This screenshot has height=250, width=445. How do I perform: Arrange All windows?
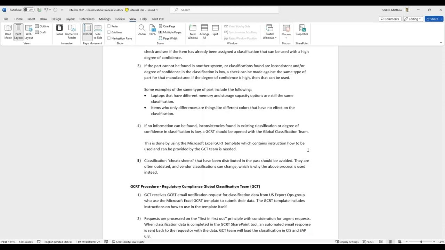click(204, 32)
